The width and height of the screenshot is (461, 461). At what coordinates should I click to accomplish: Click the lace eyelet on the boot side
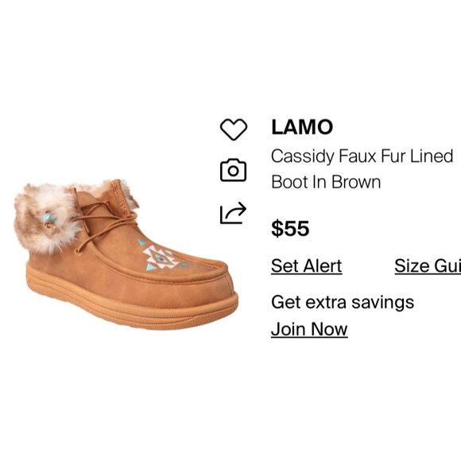[x=77, y=251]
